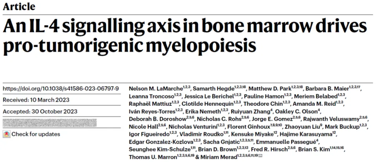Screen dimensions: 376x162
Task: Click the Check for updates text
Action: click(x=36, y=134)
